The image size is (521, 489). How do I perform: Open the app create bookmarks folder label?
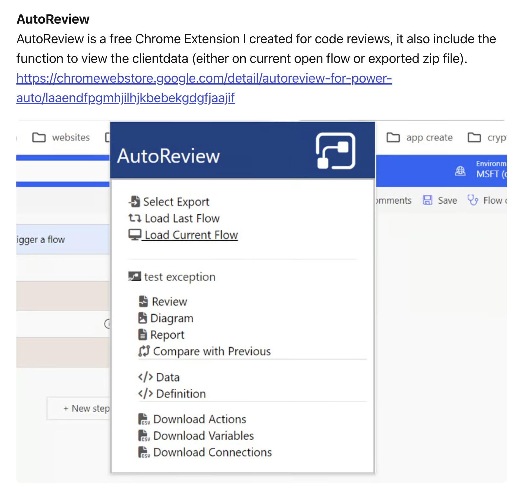pos(430,138)
